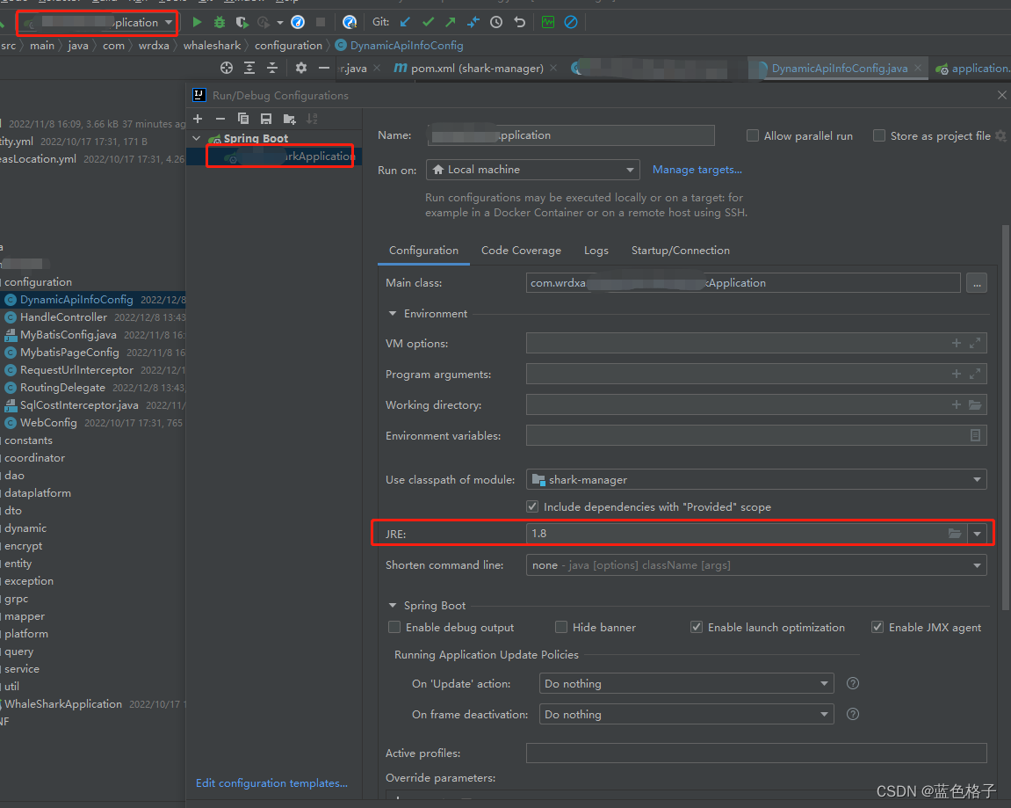Open JRE version dropdown arrow

978,534
